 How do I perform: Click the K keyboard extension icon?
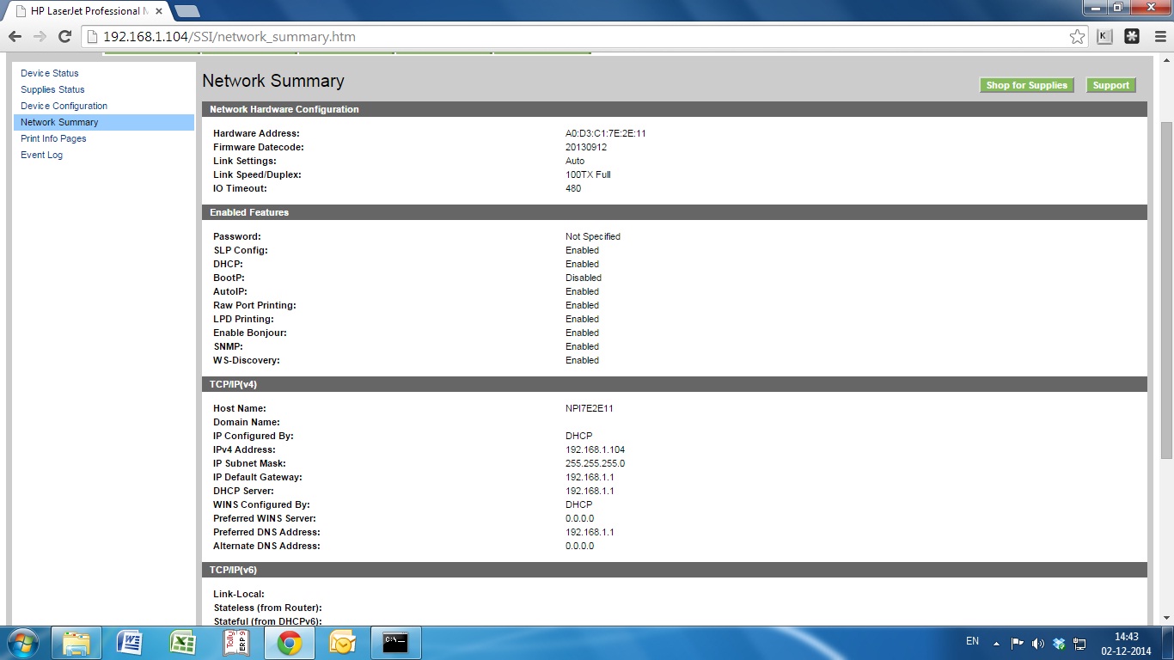coord(1104,37)
